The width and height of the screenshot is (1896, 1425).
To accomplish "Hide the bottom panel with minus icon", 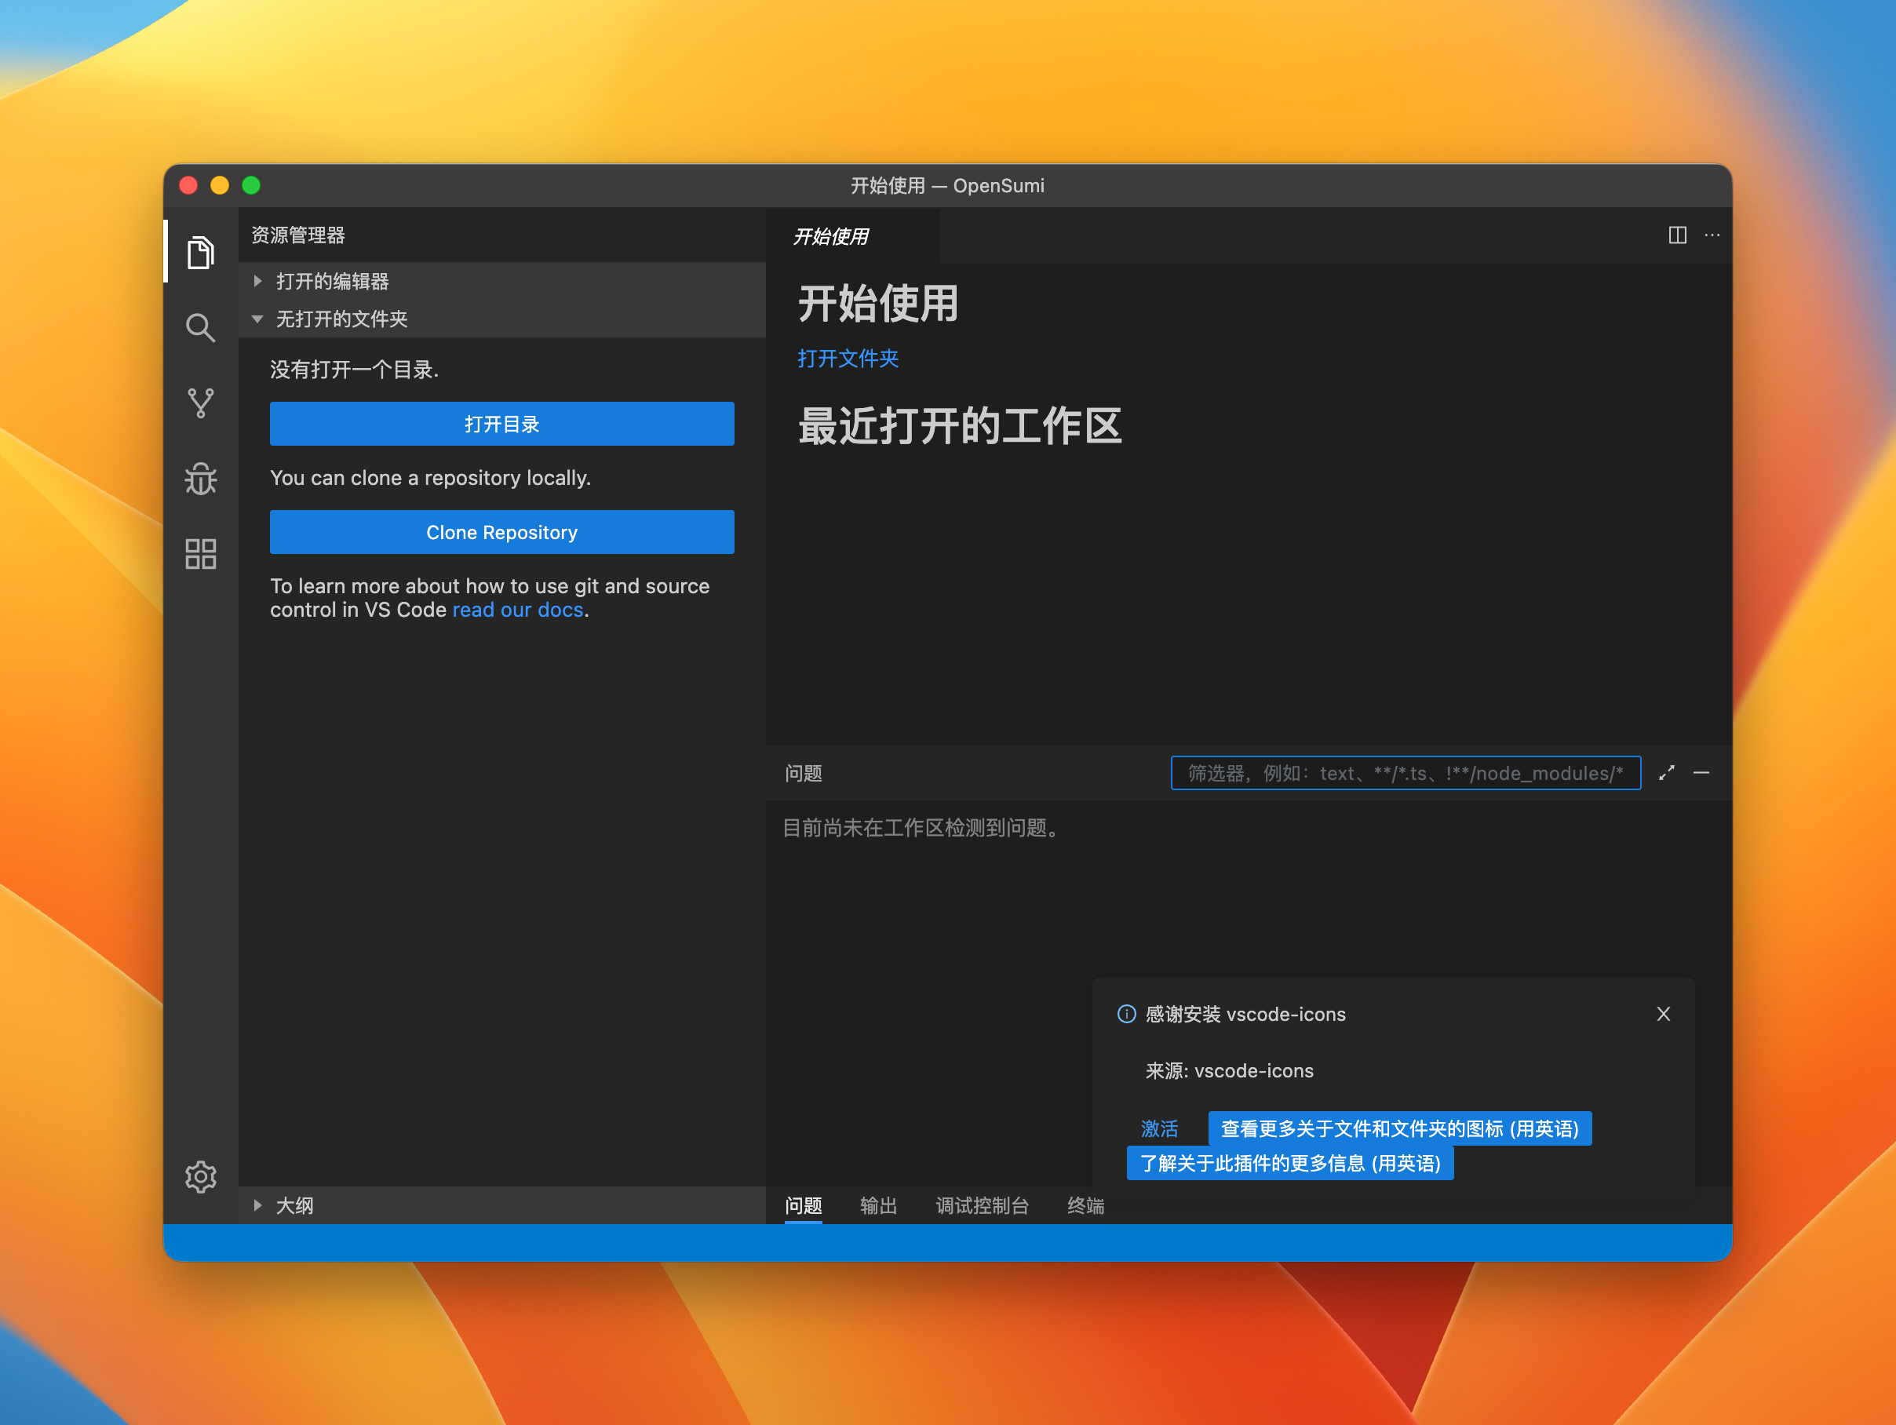I will point(1701,773).
